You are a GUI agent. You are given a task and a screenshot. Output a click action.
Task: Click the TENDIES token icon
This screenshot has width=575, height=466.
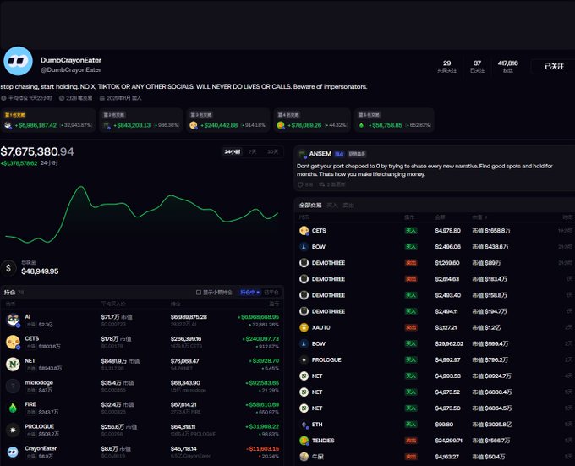(304, 441)
